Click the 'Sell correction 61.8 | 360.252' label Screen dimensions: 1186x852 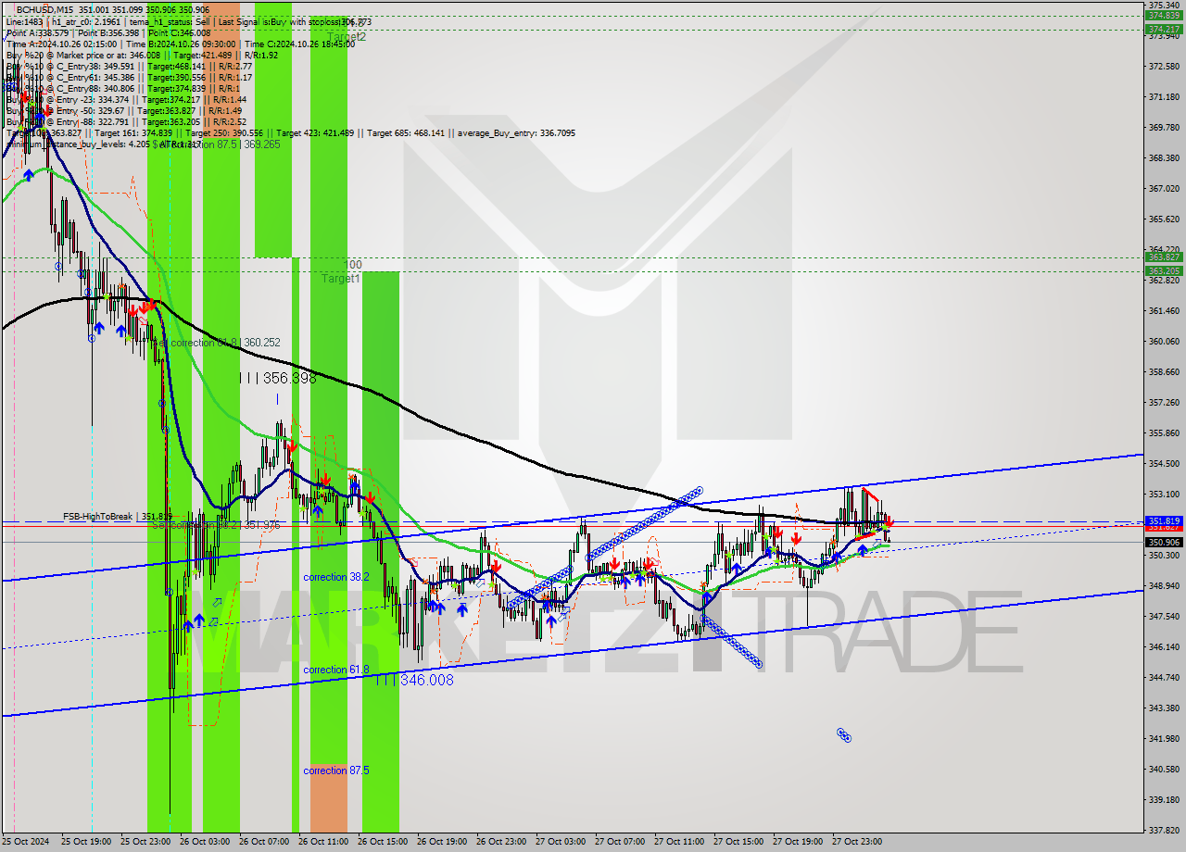[x=215, y=343]
